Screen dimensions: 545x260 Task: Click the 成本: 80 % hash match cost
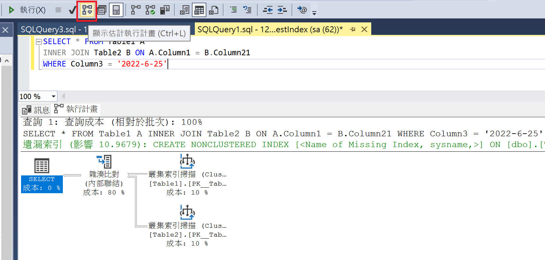point(104,193)
